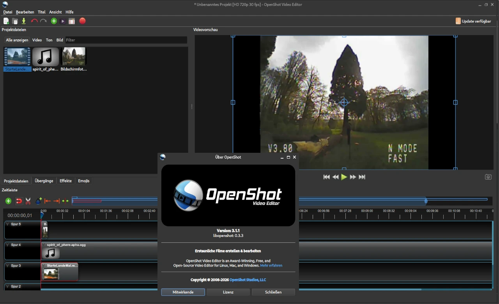
Task: Toggle the razor scissors tool
Action: pyautogui.click(x=28, y=201)
